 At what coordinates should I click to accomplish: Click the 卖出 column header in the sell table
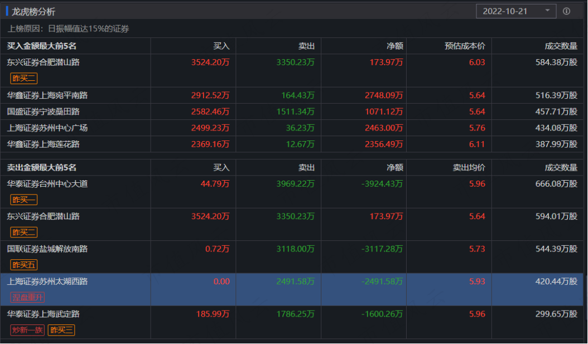tap(306, 167)
